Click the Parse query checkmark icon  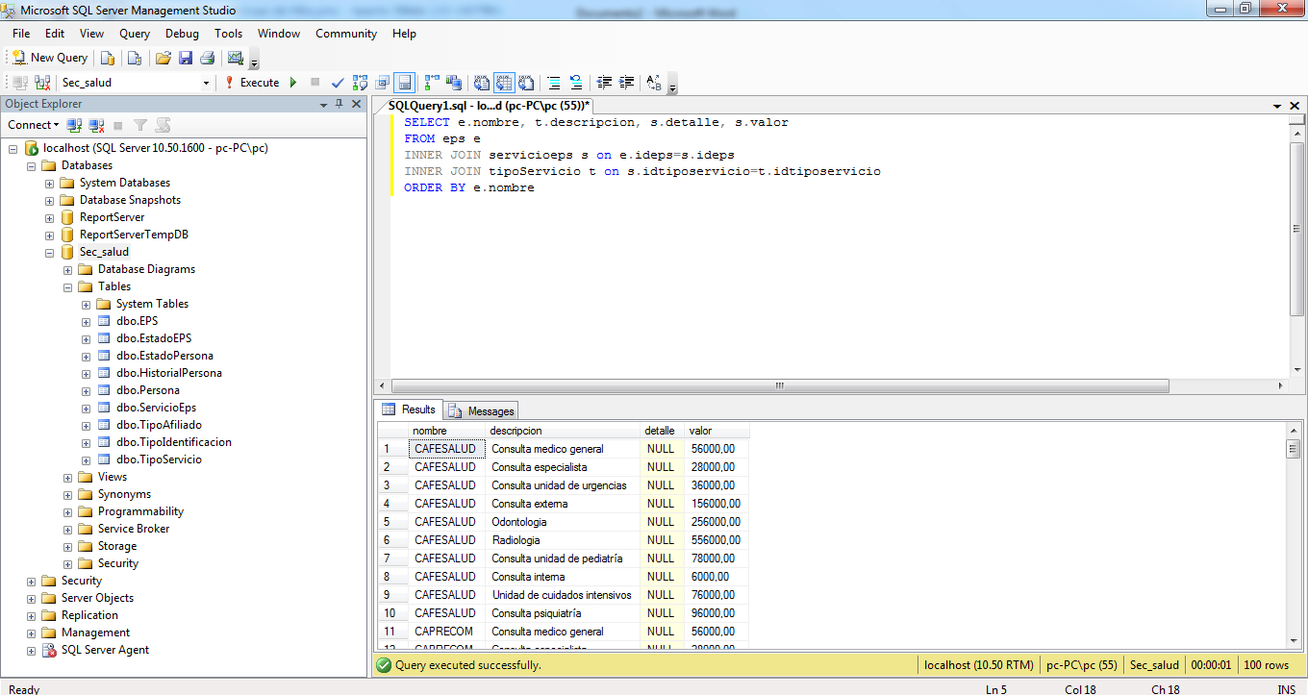338,83
